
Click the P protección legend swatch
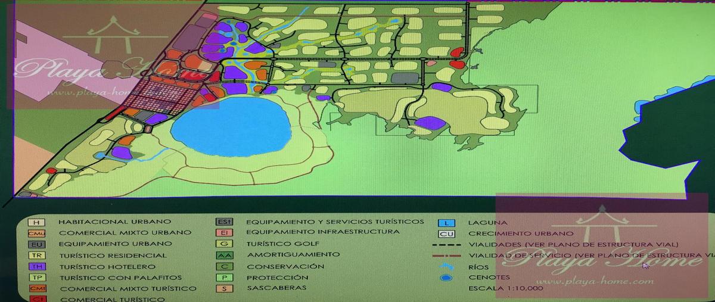224,277
